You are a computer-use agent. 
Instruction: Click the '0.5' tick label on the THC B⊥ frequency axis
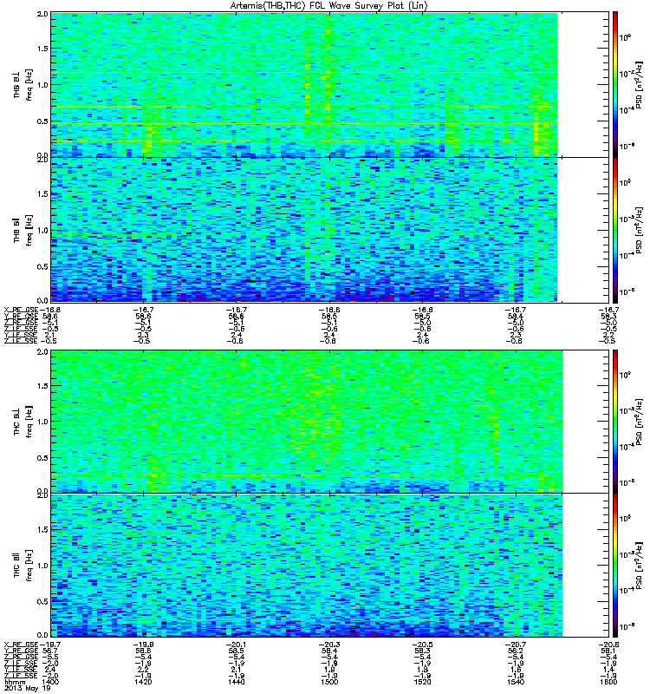click(42, 458)
